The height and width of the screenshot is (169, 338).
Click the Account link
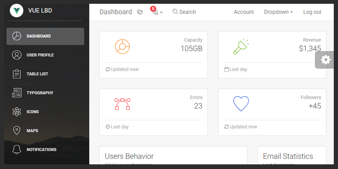coord(244,12)
